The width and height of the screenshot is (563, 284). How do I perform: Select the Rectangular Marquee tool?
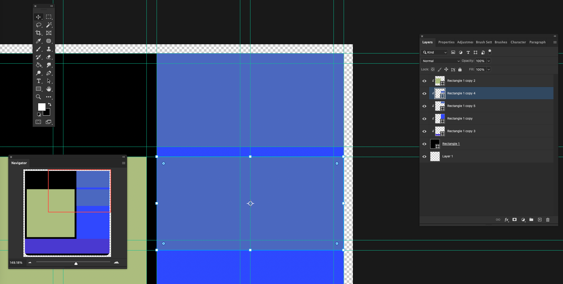click(x=49, y=17)
